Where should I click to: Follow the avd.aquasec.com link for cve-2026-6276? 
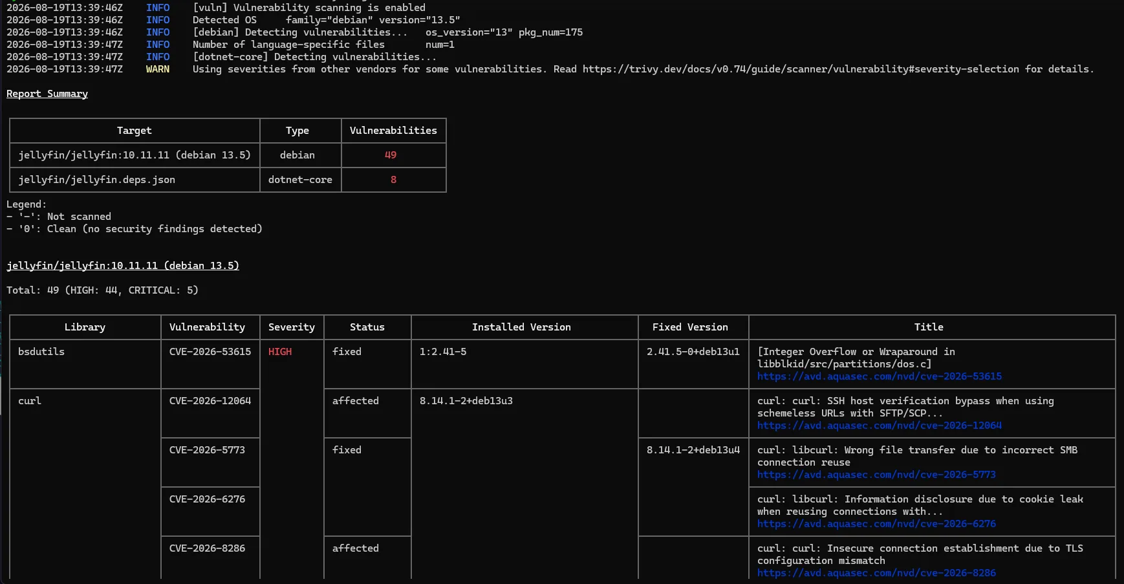(x=876, y=524)
